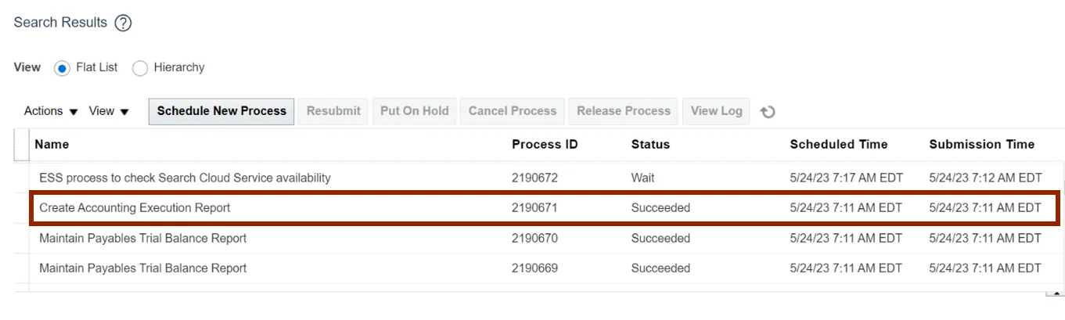Select the Flat List radio button
The width and height of the screenshot is (1065, 320).
(x=63, y=68)
